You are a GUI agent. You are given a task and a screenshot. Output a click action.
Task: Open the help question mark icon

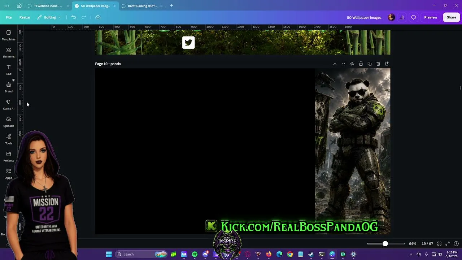tap(456, 244)
